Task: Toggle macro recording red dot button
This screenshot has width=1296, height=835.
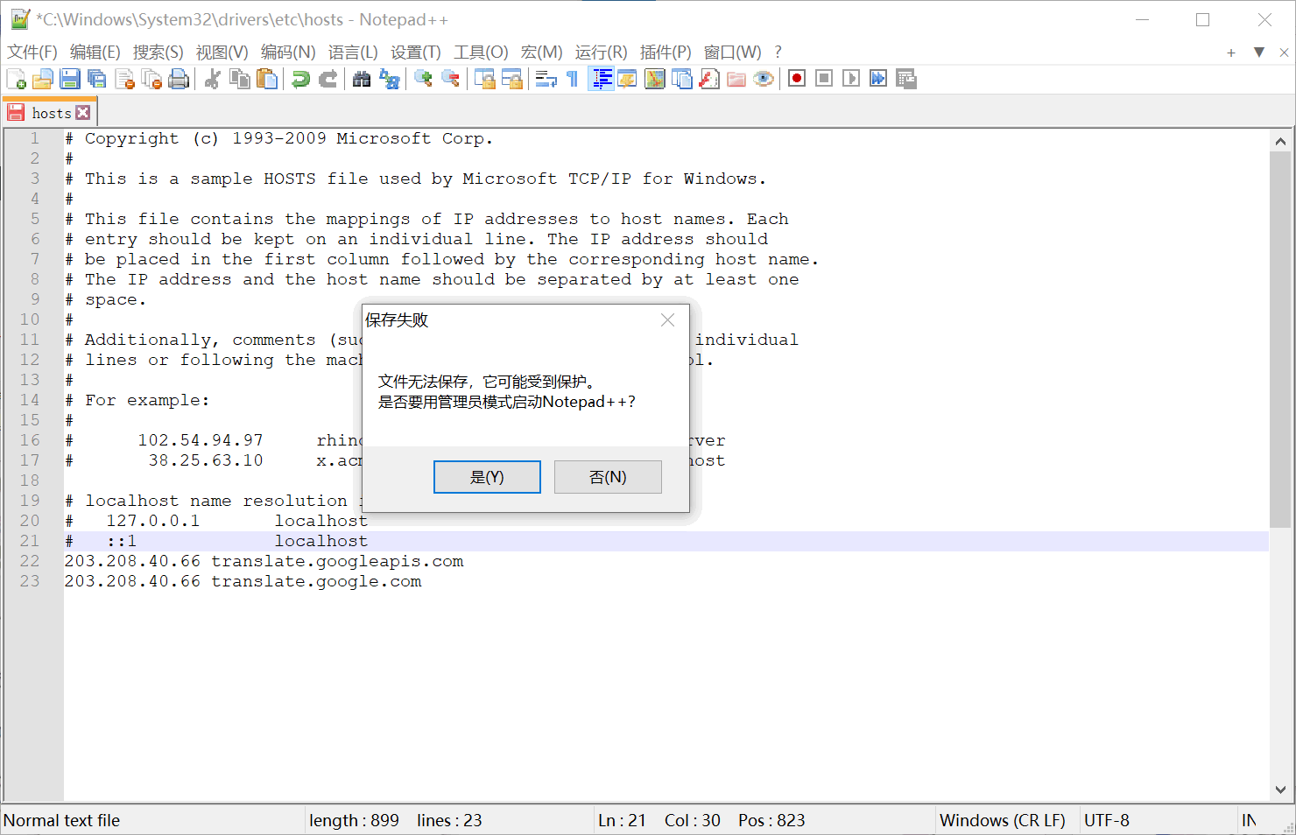Action: coord(796,79)
